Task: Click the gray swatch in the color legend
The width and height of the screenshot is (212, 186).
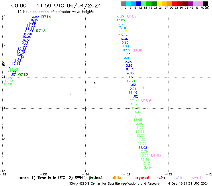Action: click(123, 3)
